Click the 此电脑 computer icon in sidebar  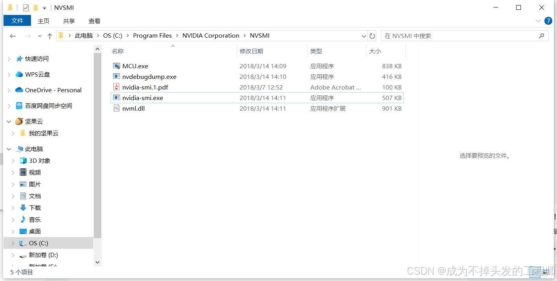19,149
